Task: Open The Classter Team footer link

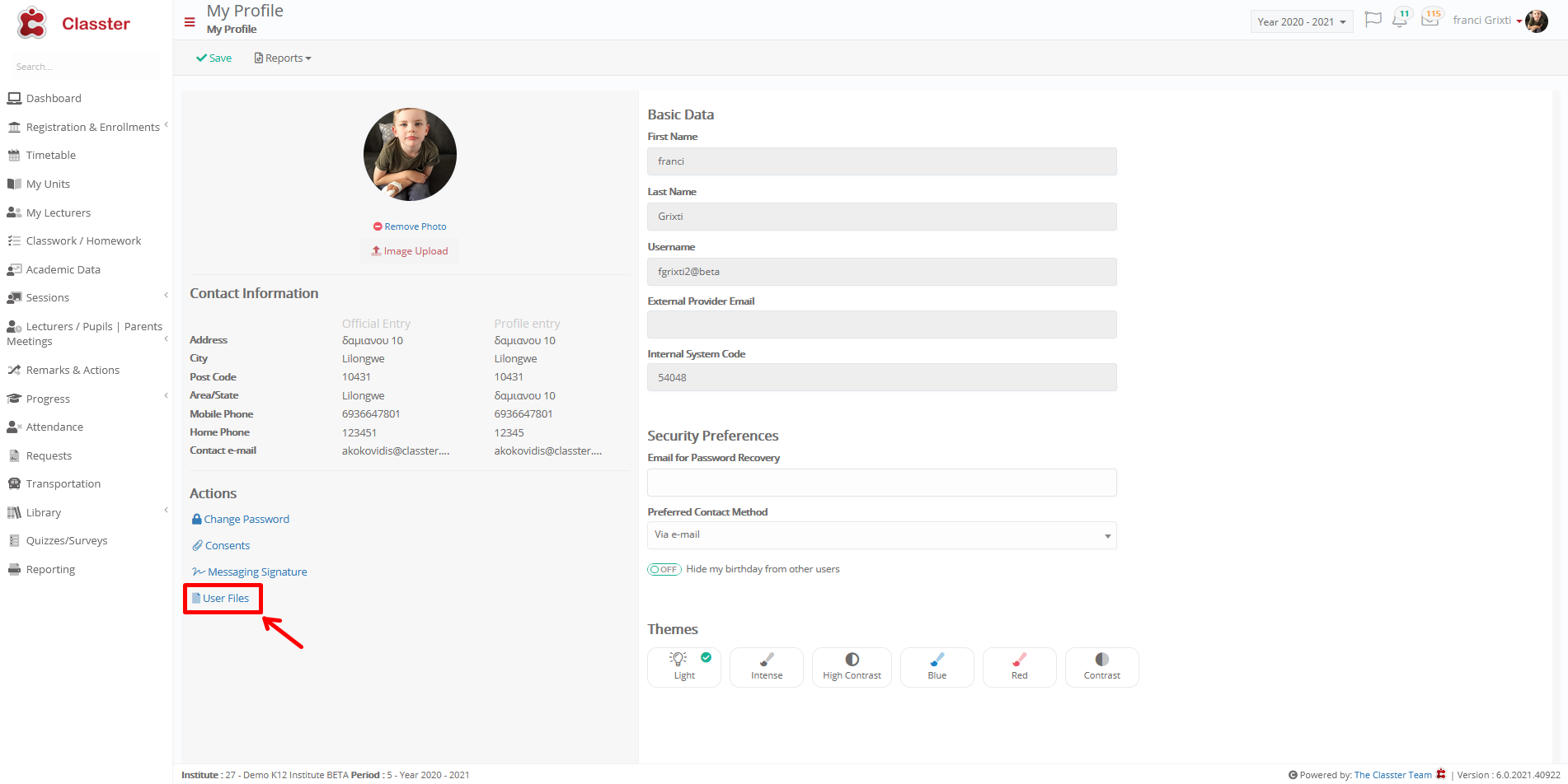Action: pyautogui.click(x=1392, y=775)
